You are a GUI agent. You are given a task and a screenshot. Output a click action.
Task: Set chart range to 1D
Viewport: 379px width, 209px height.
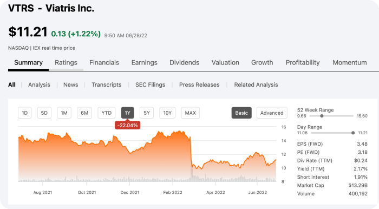(x=25, y=113)
